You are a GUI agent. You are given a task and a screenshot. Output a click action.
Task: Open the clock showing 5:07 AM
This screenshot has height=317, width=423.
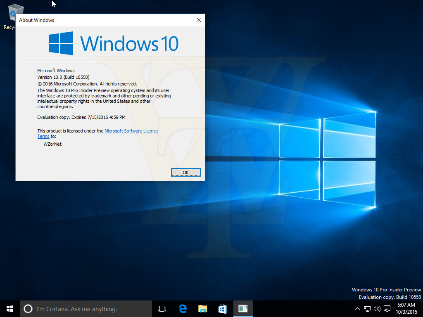(406, 309)
